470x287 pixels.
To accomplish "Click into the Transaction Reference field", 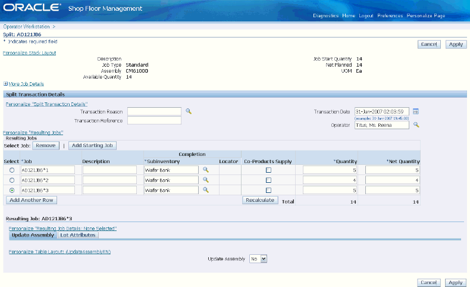I will click(154, 120).
